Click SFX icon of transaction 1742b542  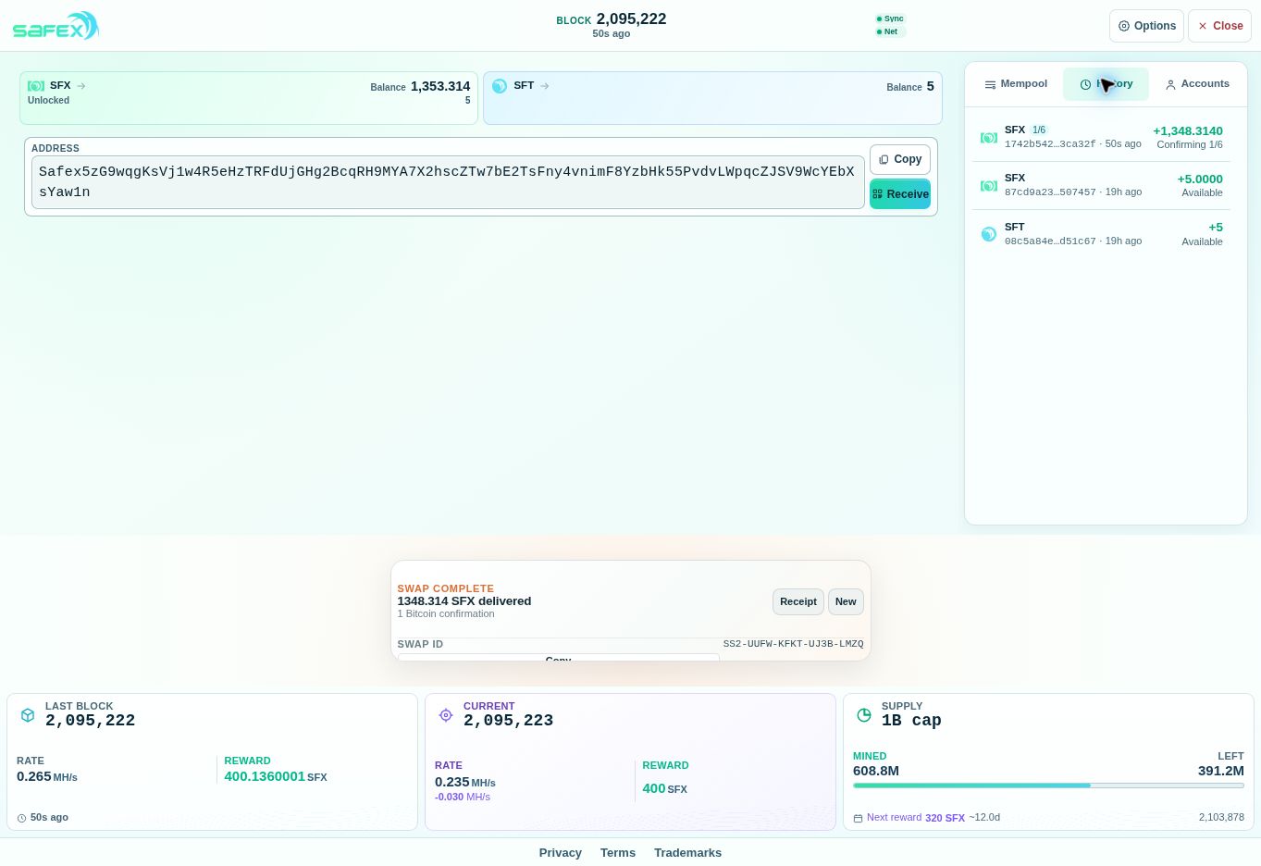[x=989, y=138]
